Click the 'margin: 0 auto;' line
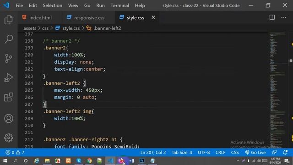Screen dimensions: 293x165 pos(76,97)
